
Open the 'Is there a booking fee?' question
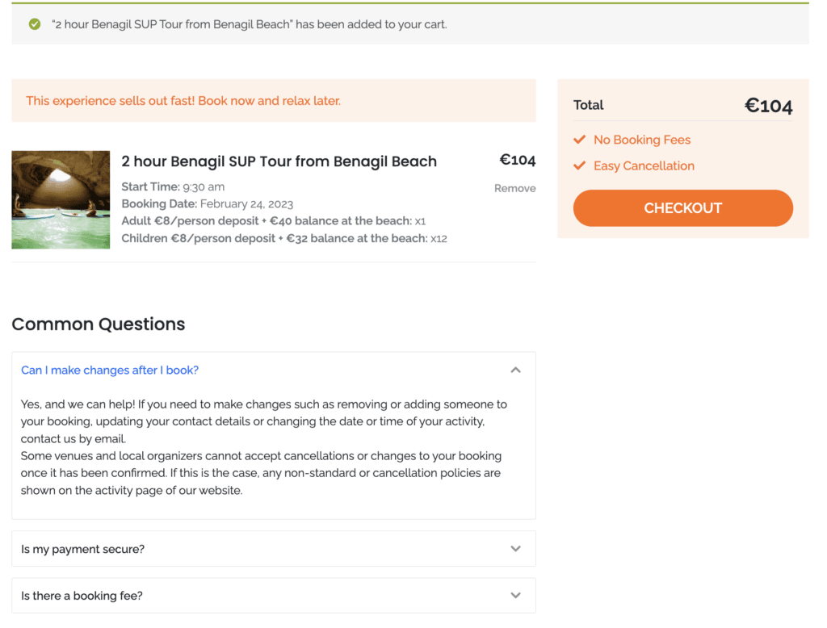tap(82, 595)
